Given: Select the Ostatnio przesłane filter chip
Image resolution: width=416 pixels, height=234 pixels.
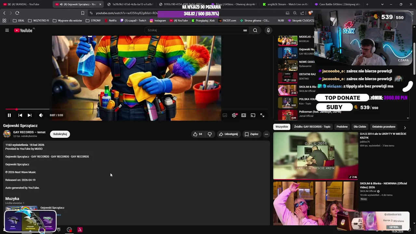Looking at the screenshot, I should point(384,127).
